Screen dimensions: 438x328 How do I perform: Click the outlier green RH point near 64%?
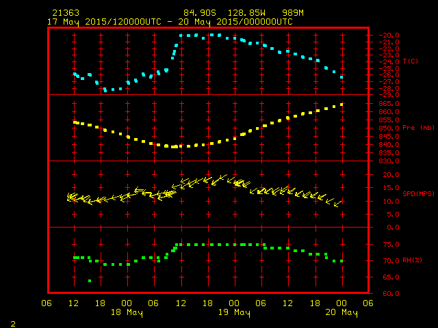click(90, 281)
